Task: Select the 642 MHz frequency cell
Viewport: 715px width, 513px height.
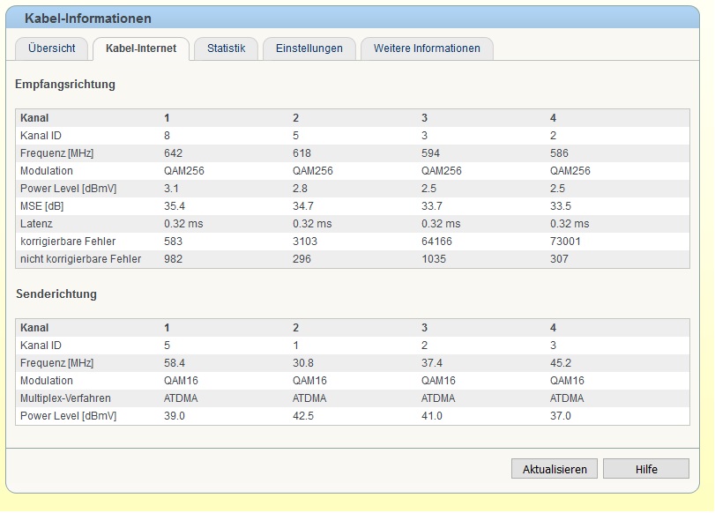Action: 174,153
